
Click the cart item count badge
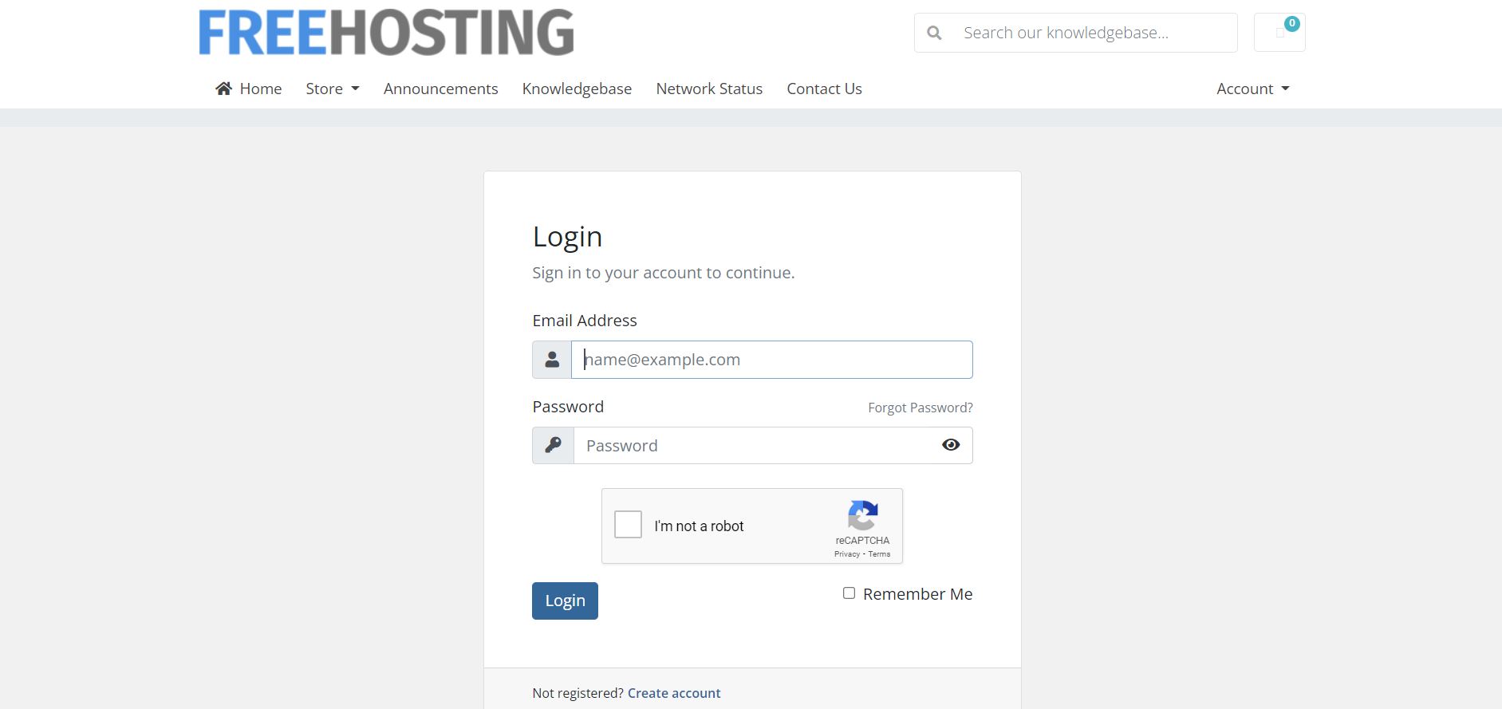1292,23
